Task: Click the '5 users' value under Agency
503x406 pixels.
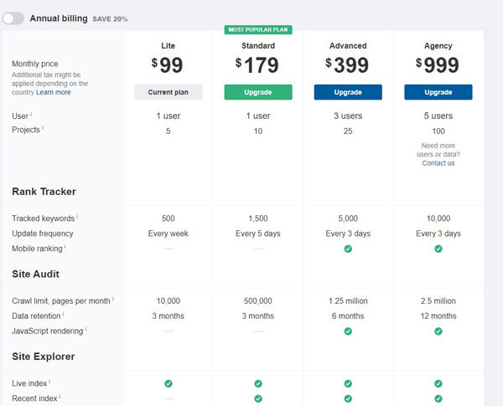Action: (438, 116)
